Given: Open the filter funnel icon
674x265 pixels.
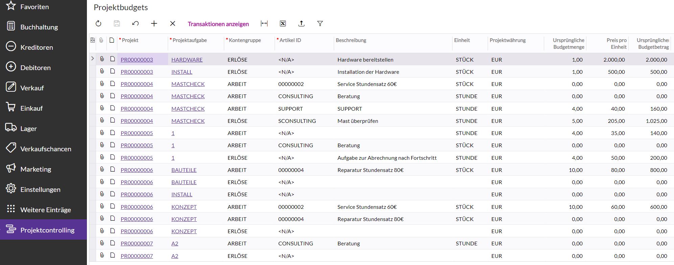Looking at the screenshot, I should click(x=320, y=24).
